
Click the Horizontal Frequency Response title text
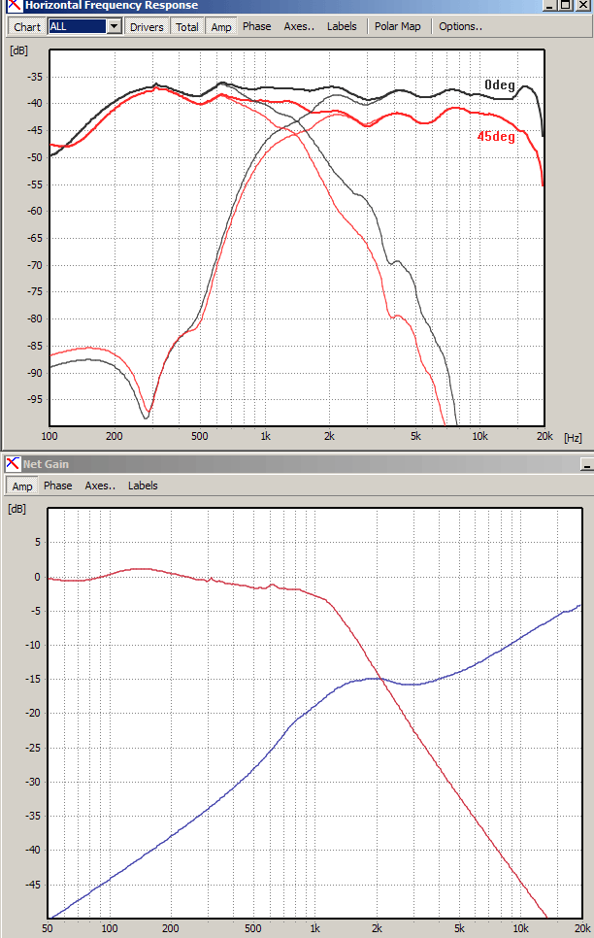pos(112,6)
